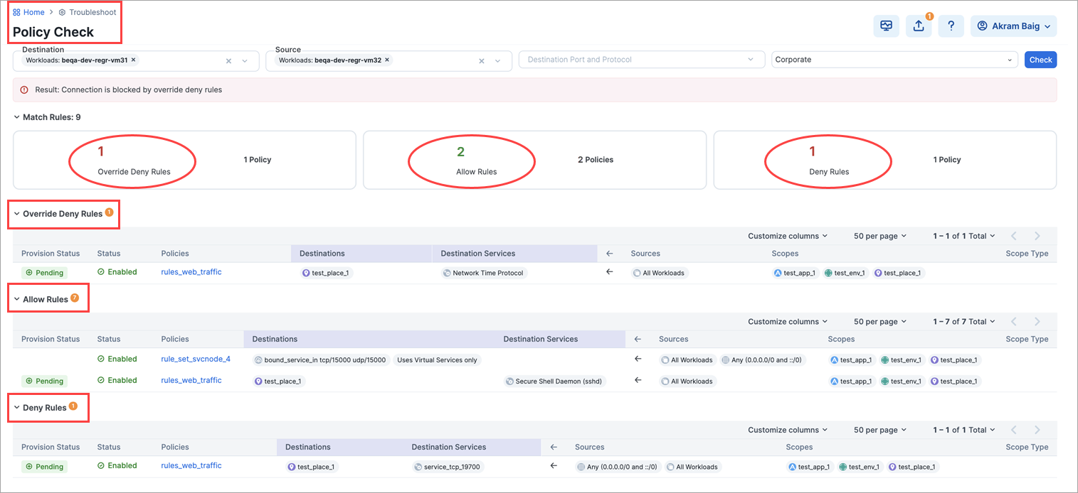Collapse the Match Rules section
Screen dimensions: 1078x493
coord(17,117)
